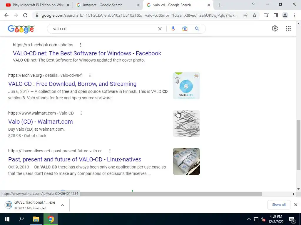Open VALO CD Free Download archive link

[72, 84]
